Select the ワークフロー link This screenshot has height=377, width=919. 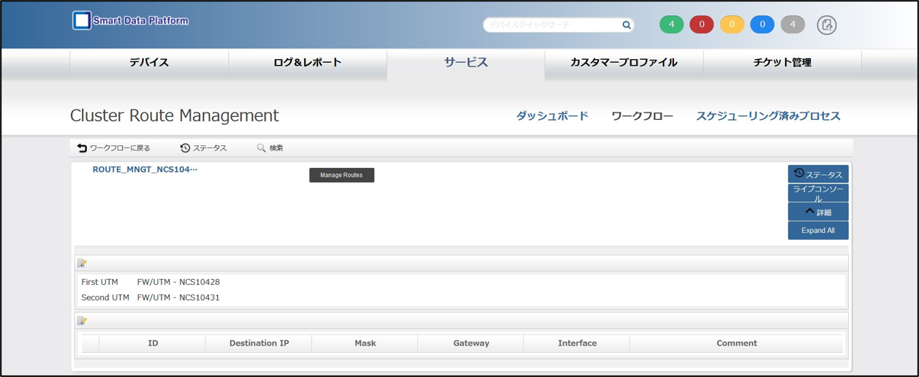click(642, 116)
